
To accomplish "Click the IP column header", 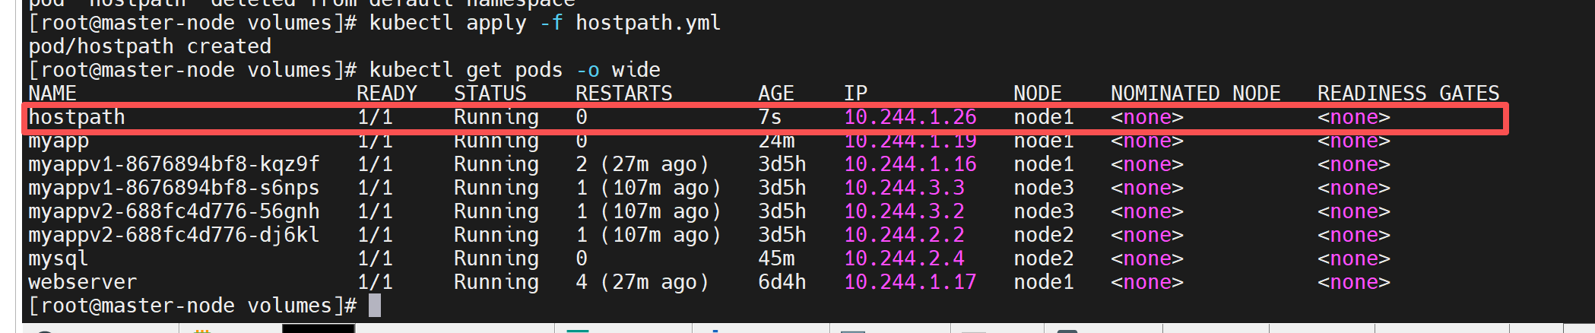I will (x=855, y=94).
